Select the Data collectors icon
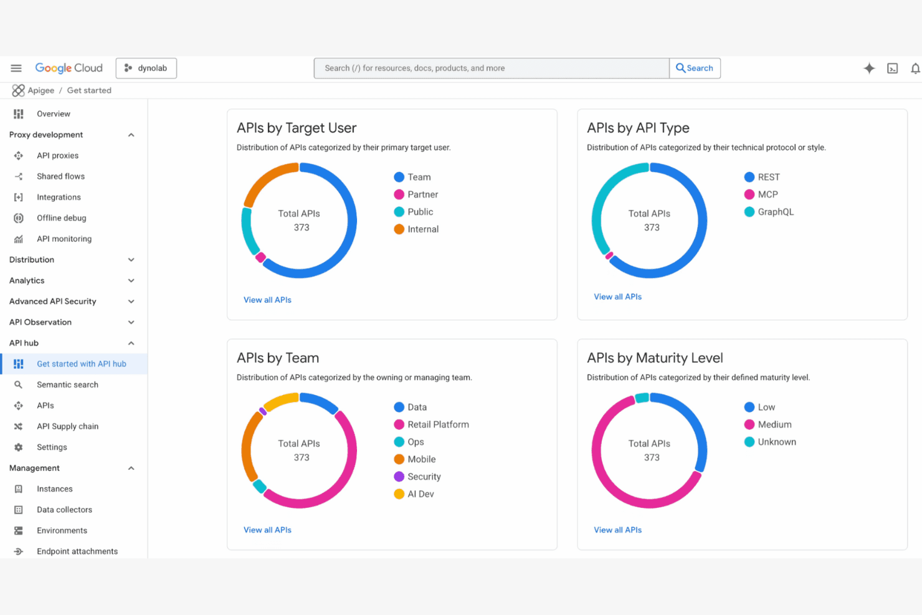 tap(19, 510)
